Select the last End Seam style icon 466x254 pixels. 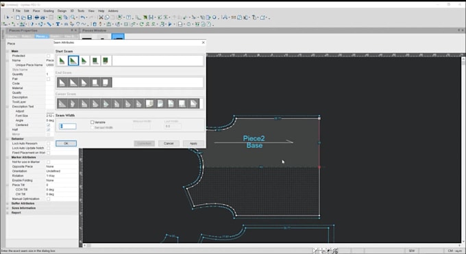106,82
